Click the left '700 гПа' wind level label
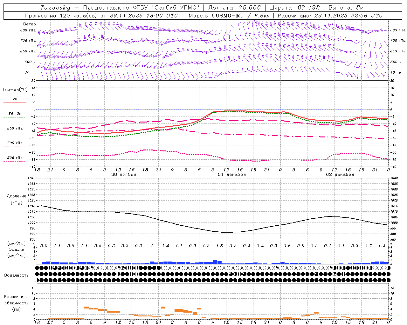This screenshot has width=407, height=325. pyautogui.click(x=28, y=41)
